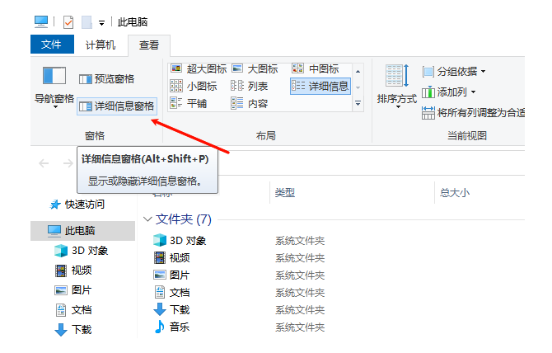Toggle the Preview pane (预览窗格)
The image size is (552, 353).
(x=106, y=78)
